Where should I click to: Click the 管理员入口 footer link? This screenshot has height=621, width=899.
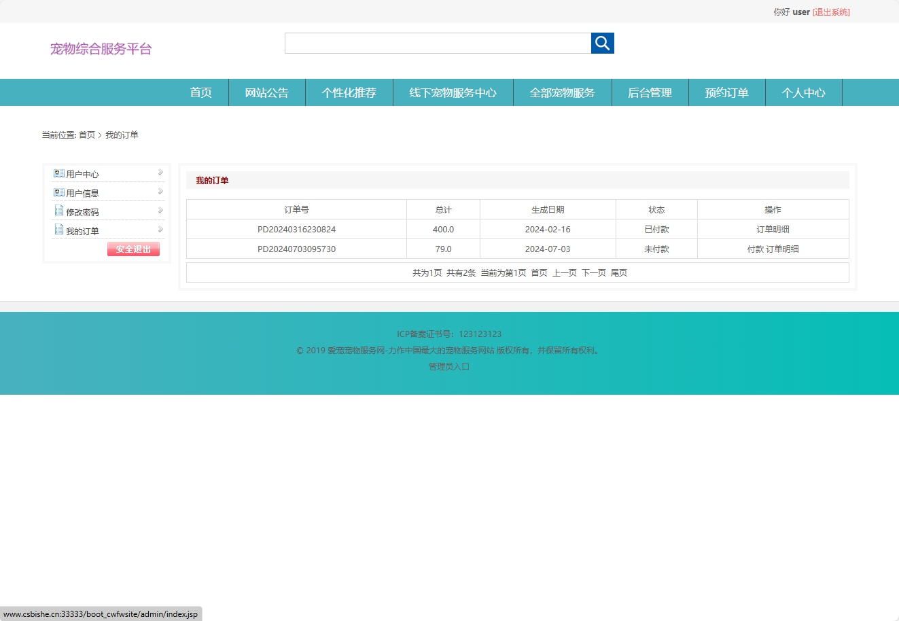tap(449, 367)
